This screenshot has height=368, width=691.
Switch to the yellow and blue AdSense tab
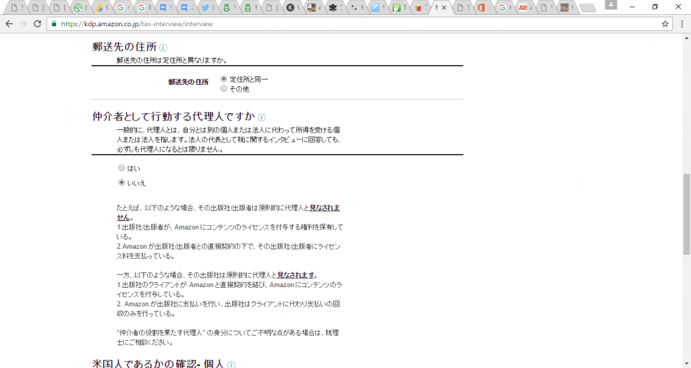(100, 7)
